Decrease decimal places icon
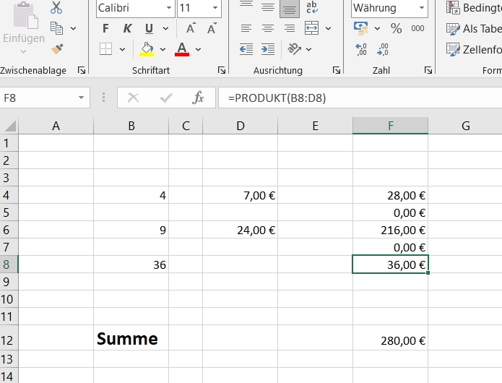502x383 pixels. (383, 49)
